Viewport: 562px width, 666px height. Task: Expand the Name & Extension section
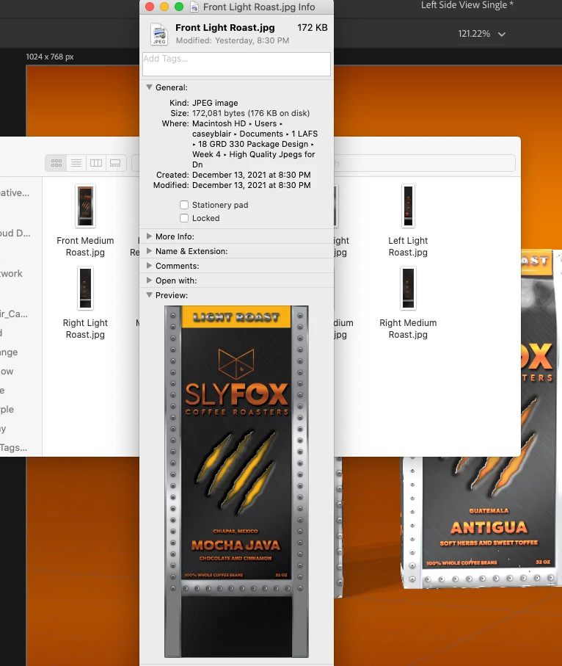coord(149,251)
